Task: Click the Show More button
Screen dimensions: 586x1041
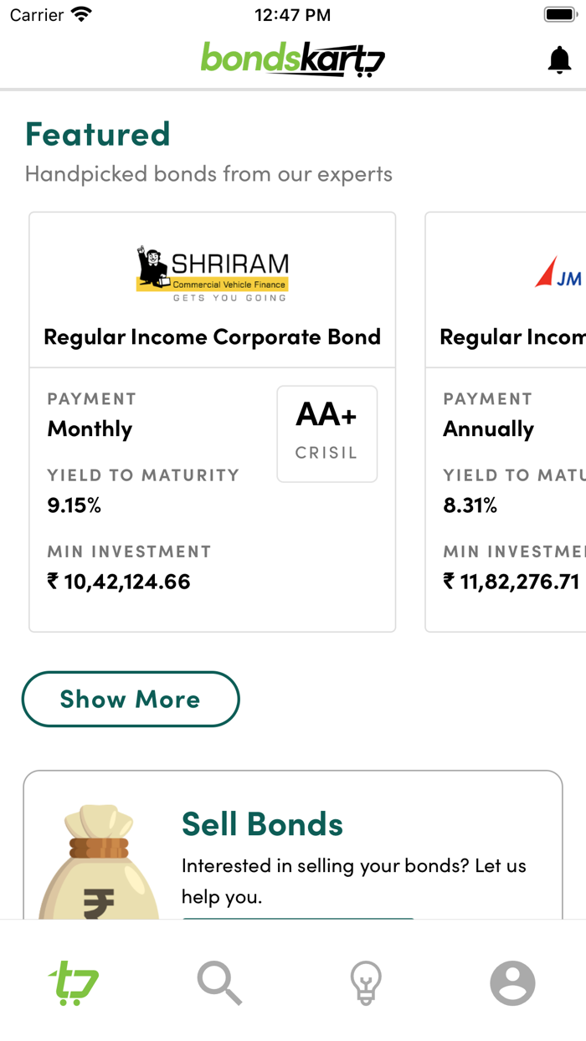Action: coord(131,700)
